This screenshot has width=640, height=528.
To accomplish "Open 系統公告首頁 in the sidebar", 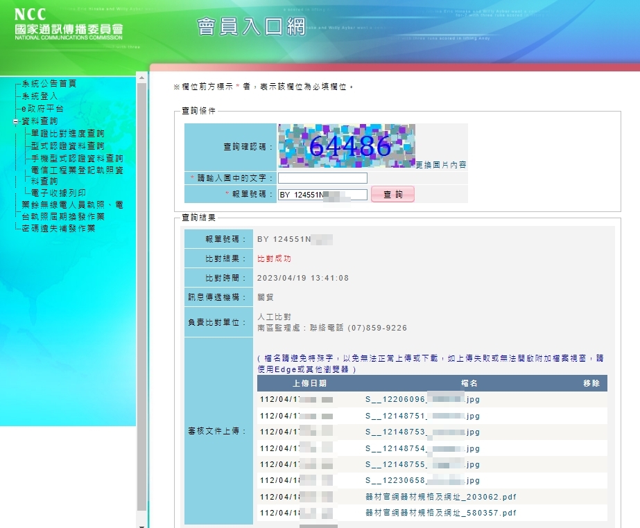I will [x=49, y=84].
